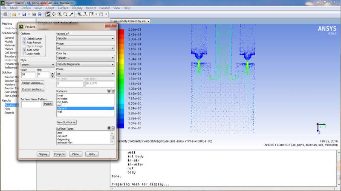The height and width of the screenshot is (191, 341).
Task: Open the first Phase dropdown under Vectors of
Action: click(x=85, y=48)
